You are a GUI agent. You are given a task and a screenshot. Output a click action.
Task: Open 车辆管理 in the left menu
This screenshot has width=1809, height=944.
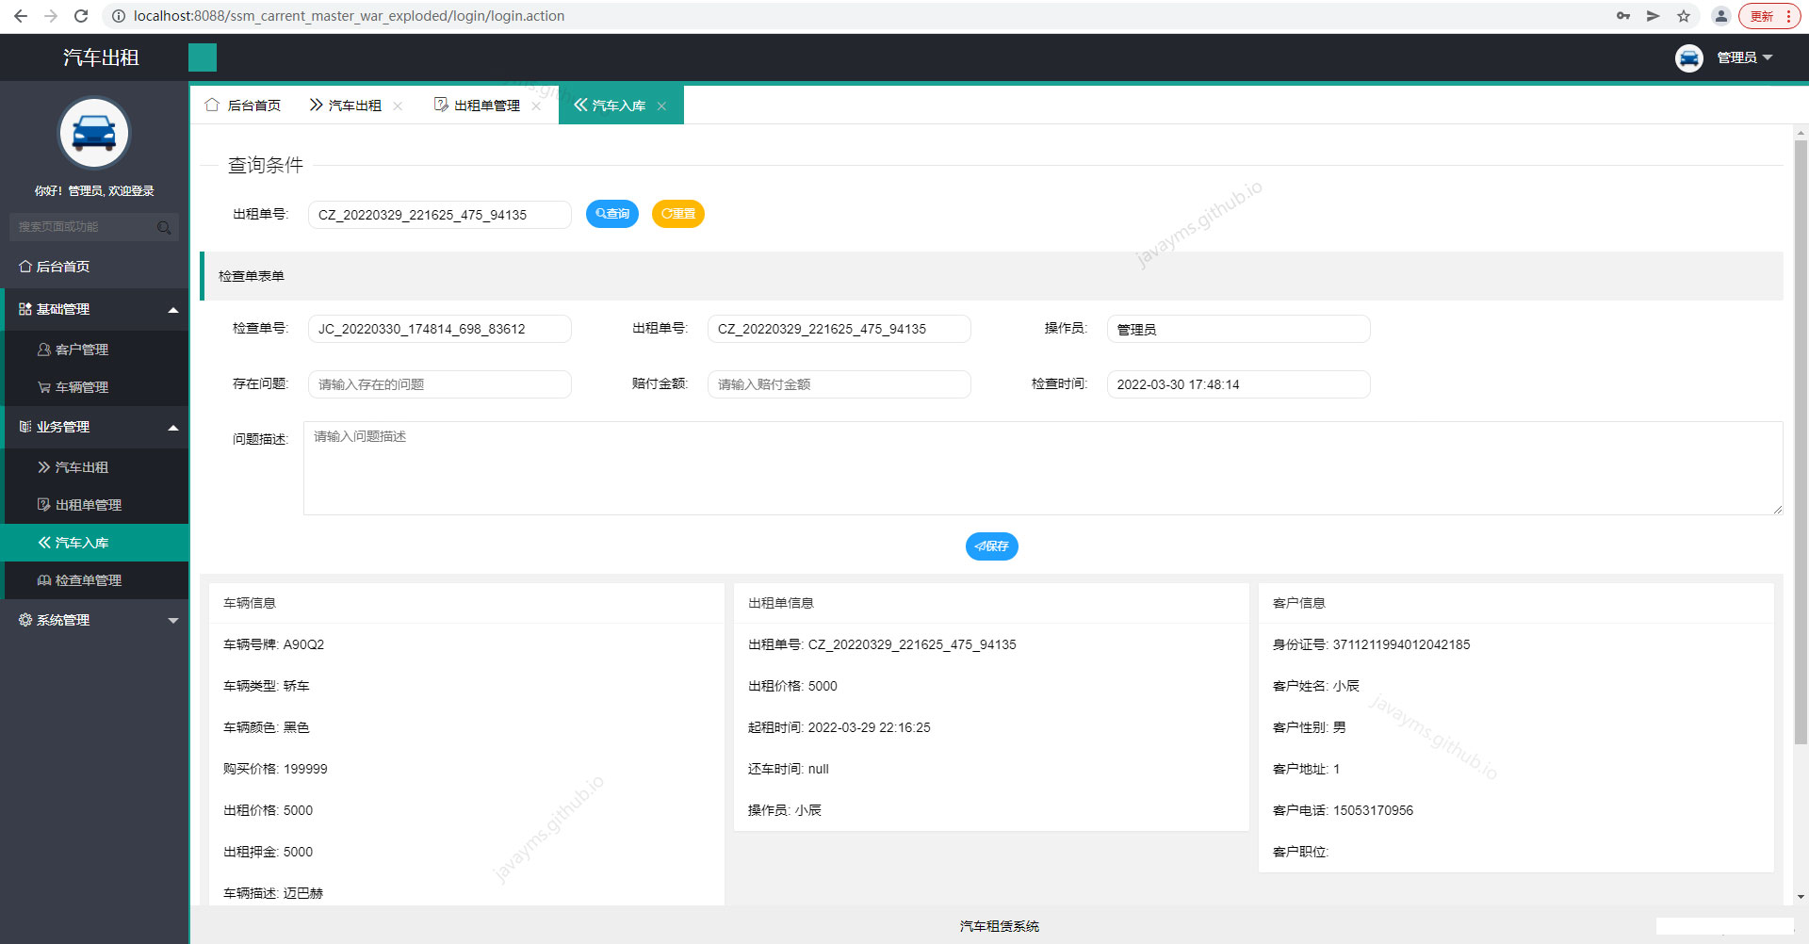coord(82,386)
